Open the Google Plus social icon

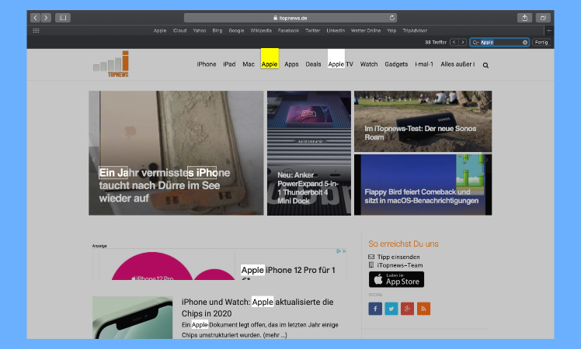[x=407, y=309]
